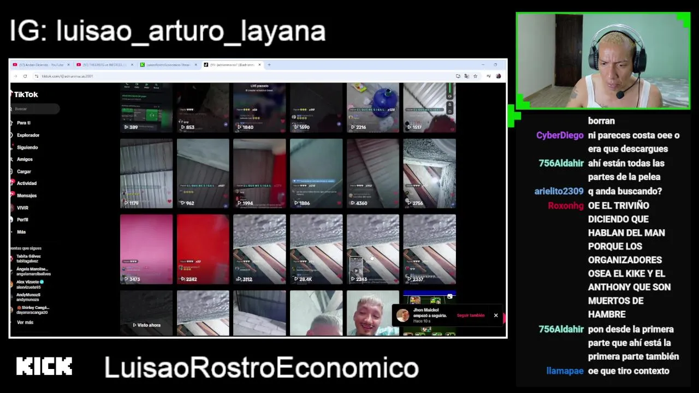Open Jhon Maickol's avatar in the notification

[402, 315]
